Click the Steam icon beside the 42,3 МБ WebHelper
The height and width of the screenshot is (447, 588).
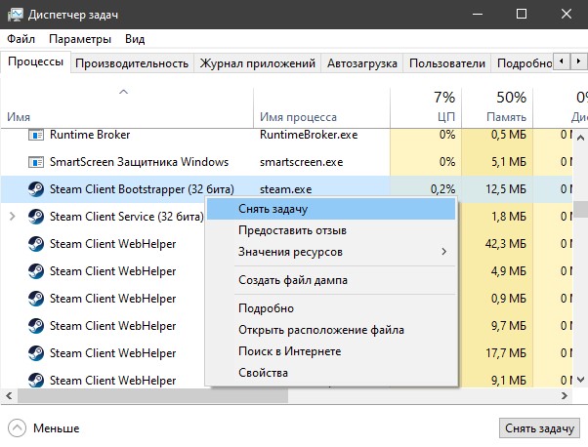click(x=36, y=244)
